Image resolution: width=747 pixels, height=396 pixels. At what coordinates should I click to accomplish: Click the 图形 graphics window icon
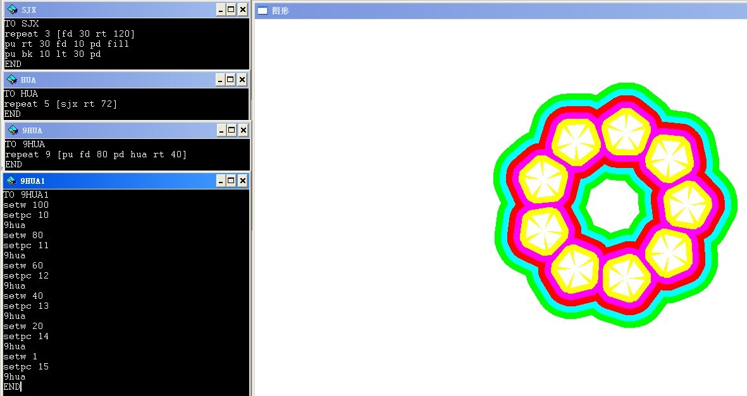coord(262,11)
